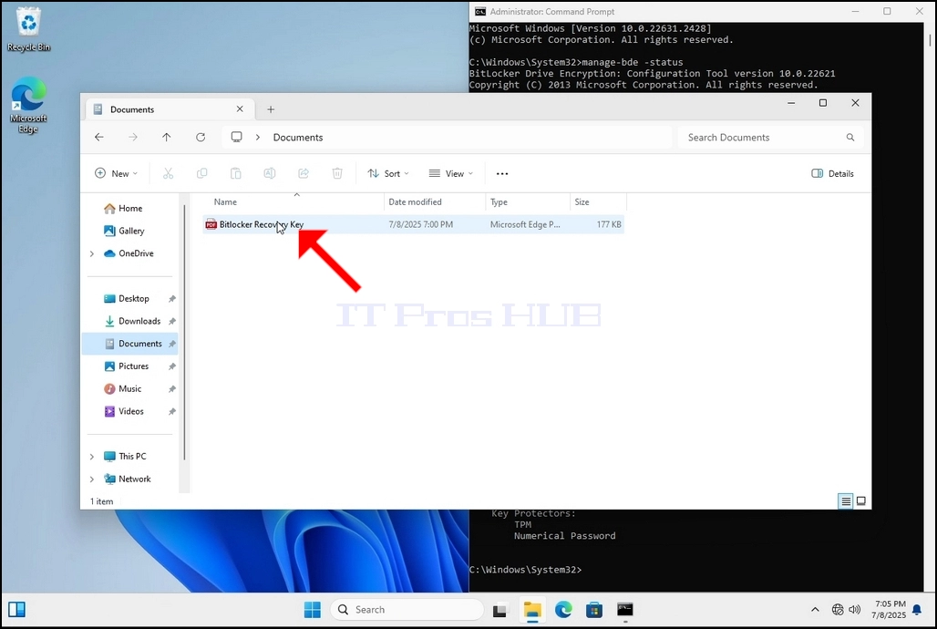Click the Share icon in toolbar
Viewport: 937px width, 629px height.
304,173
